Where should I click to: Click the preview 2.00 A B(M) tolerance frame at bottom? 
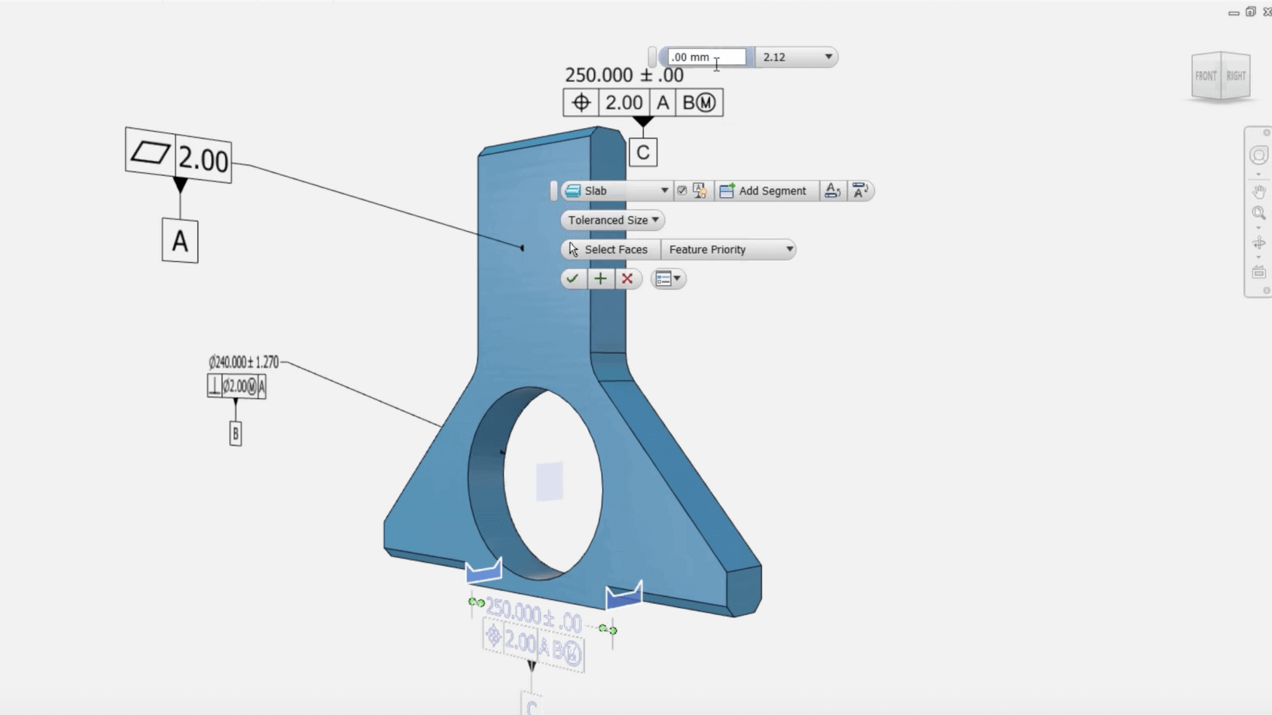click(x=533, y=645)
